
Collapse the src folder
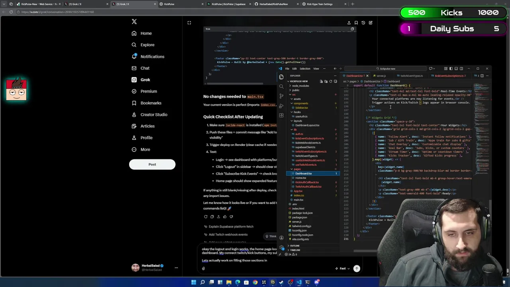click(294, 94)
